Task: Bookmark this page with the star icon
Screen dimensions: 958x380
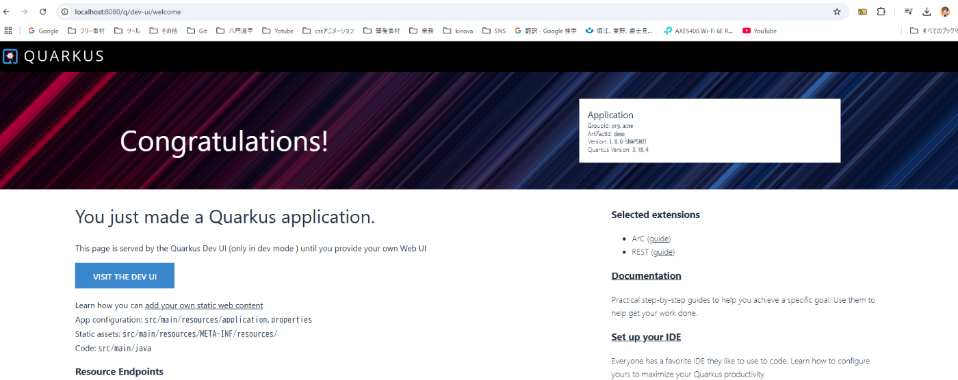Action: 837,12
